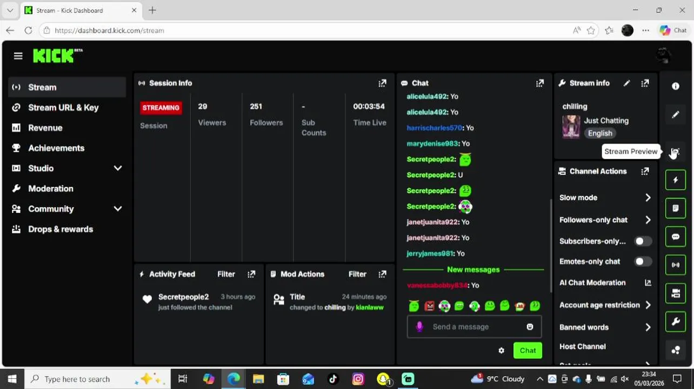Image resolution: width=694 pixels, height=389 pixels.
Task: Toggle the lightning bolt activity widget in sidebar
Action: pyautogui.click(x=676, y=180)
